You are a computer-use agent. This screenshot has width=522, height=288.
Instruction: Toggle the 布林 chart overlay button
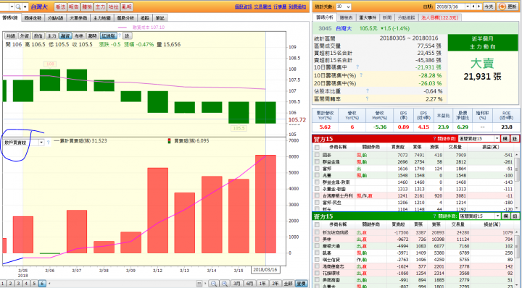79,36
